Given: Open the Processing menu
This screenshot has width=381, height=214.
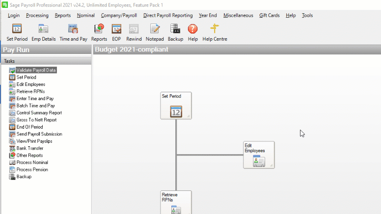Looking at the screenshot, I should point(37,15).
